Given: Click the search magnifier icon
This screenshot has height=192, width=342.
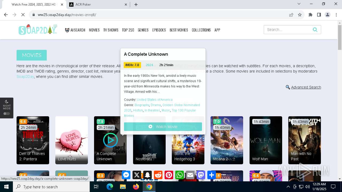Looking at the screenshot, I should coord(315,30).
